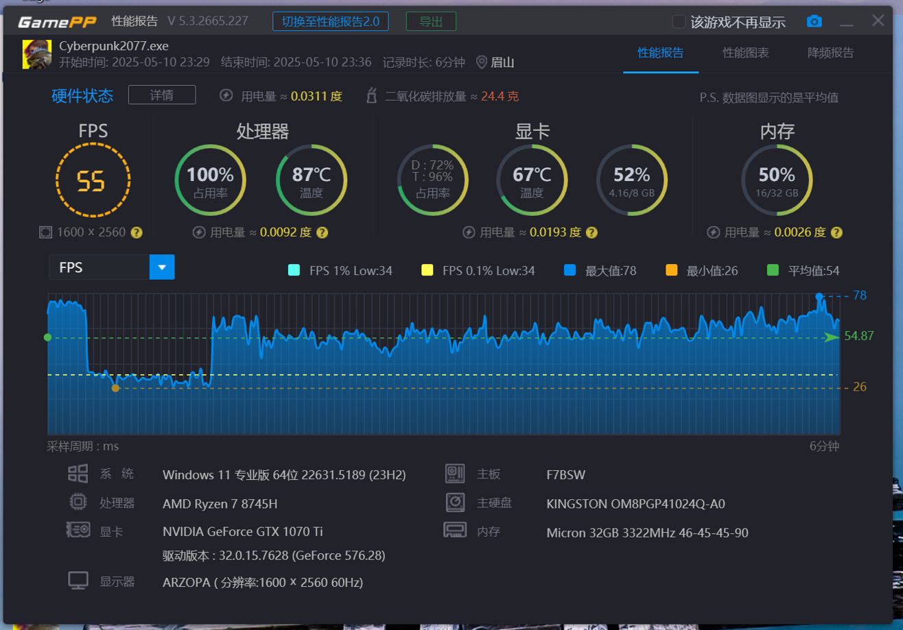Open the FPS chart metric dropdown arrow
903x630 pixels.
(x=162, y=267)
